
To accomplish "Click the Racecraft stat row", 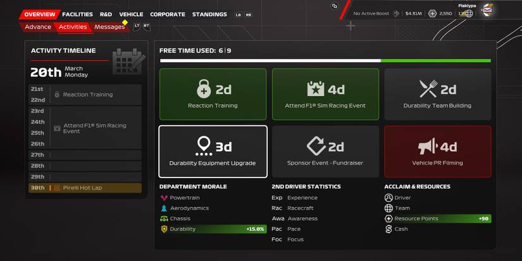I will pyautogui.click(x=292, y=208).
